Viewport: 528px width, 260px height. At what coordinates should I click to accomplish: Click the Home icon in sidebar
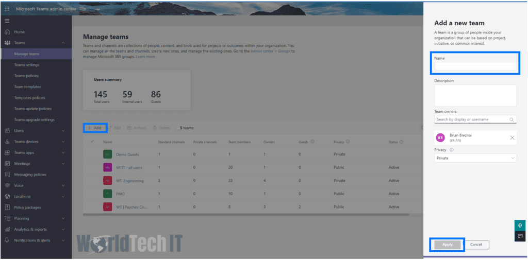(7, 32)
